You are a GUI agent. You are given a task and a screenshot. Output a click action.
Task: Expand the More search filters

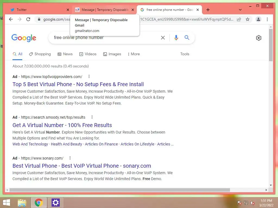tap(134, 54)
